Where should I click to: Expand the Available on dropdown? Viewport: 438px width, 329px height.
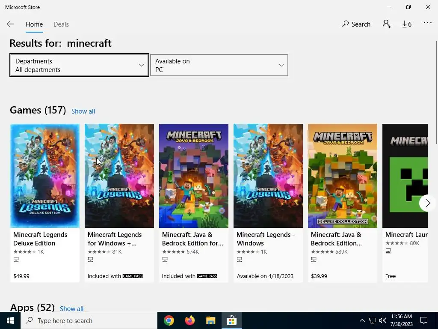point(219,65)
